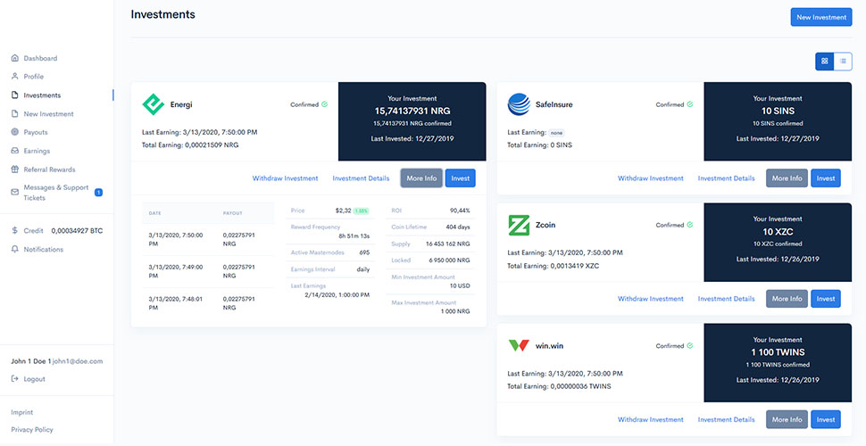This screenshot has width=866, height=446.
Task: Expand Zcoin More Info panel
Action: (x=787, y=299)
